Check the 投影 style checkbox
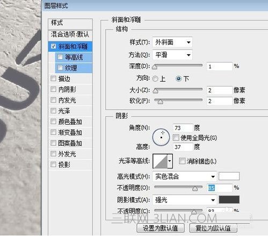Viewport: 268px width, 236px height. [x=53, y=165]
